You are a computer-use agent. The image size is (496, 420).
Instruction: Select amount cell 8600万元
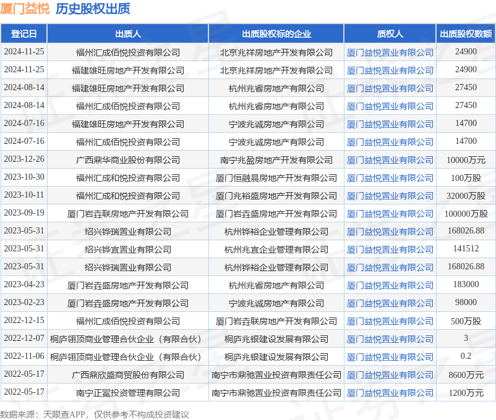pos(466,375)
